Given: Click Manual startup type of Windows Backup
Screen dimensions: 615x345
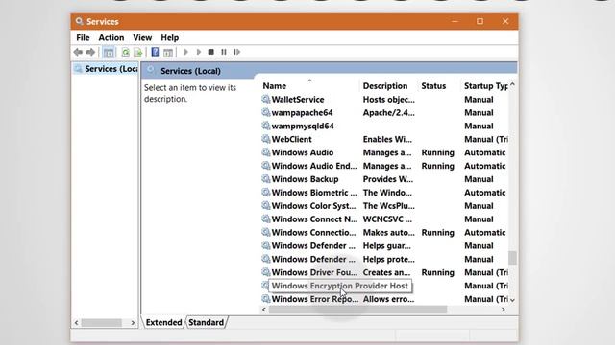Looking at the screenshot, I should [x=479, y=179].
